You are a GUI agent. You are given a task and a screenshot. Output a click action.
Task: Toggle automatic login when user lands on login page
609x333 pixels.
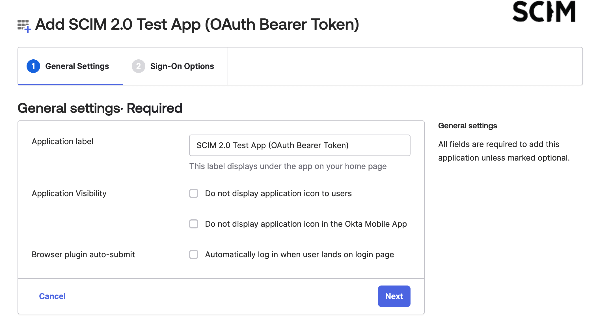(193, 255)
